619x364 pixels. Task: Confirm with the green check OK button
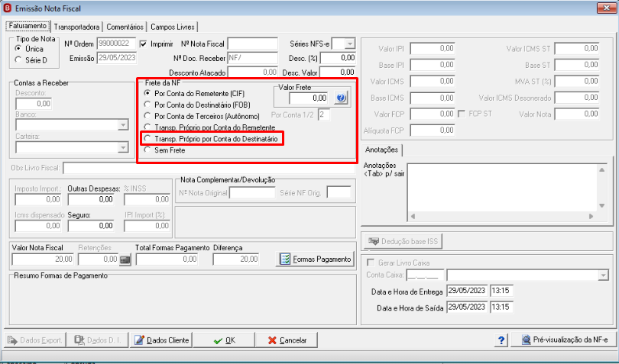coord(223,340)
